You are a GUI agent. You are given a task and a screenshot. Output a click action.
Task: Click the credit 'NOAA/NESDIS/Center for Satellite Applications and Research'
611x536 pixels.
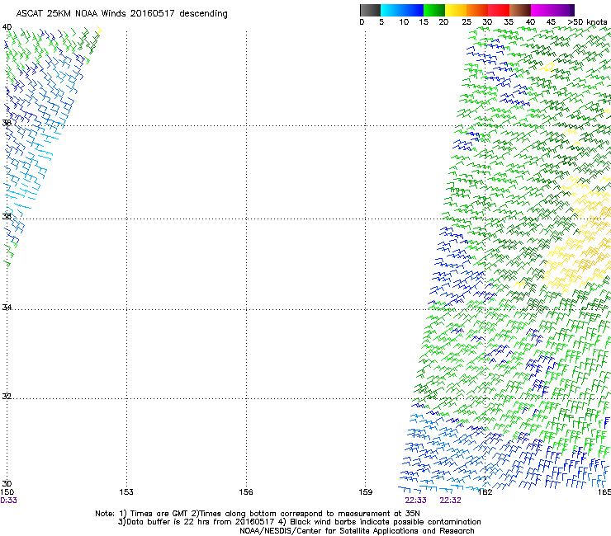click(357, 531)
